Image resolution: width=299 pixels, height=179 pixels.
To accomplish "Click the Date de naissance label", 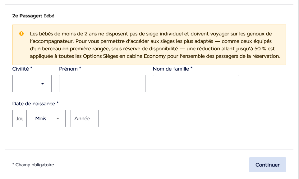I will click(x=35, y=104).
